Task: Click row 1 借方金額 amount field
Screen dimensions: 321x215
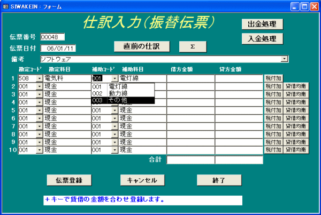Action: tap(190, 78)
